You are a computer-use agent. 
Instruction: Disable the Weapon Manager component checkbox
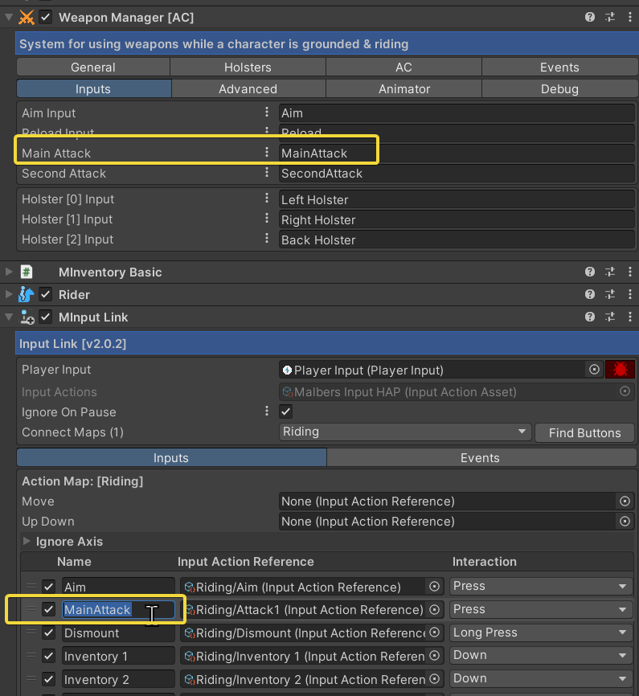[x=46, y=17]
